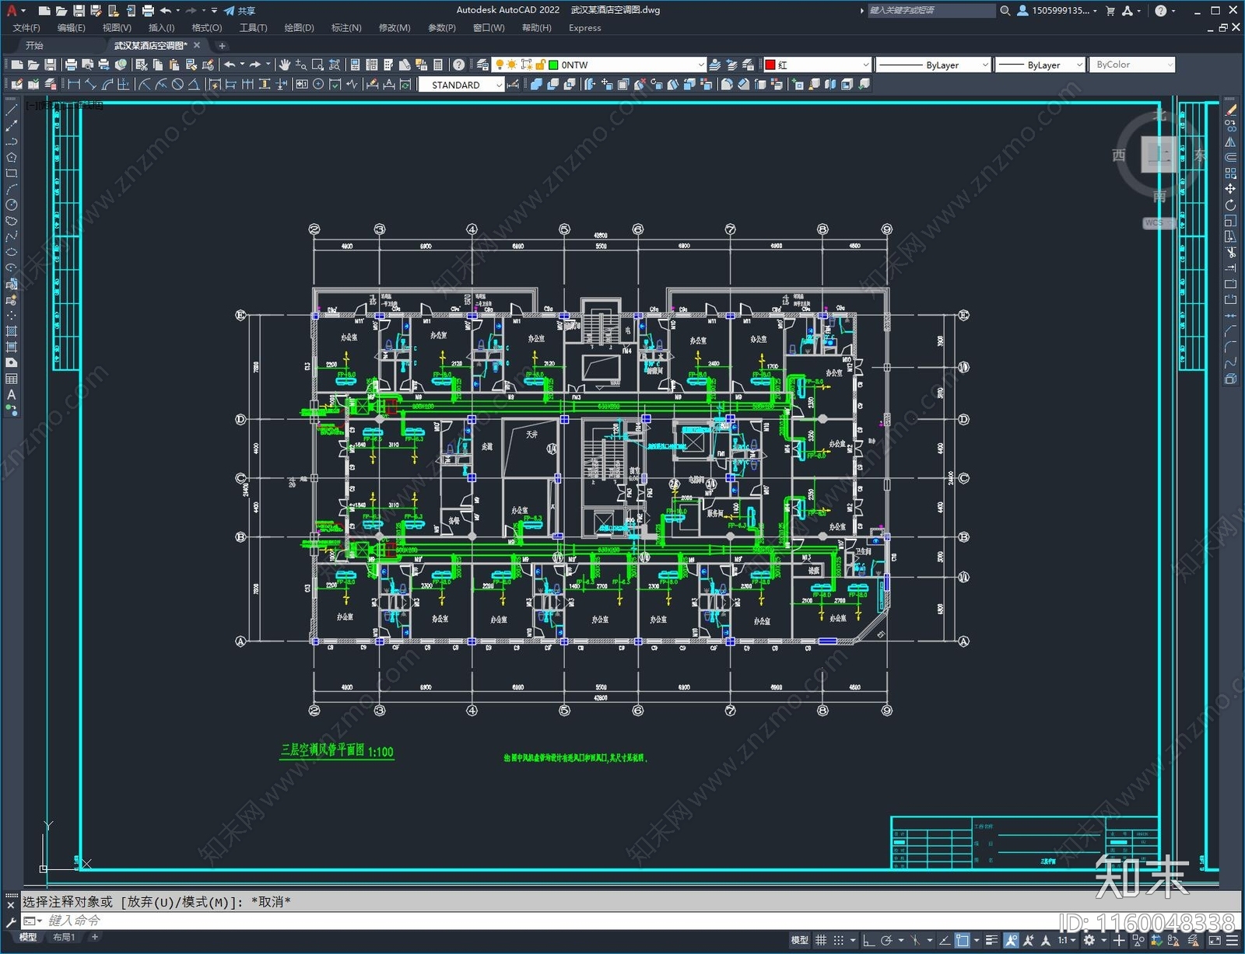The height and width of the screenshot is (954, 1245).
Task: Open the layer dropdown showing 0NTW
Action: coord(598,65)
